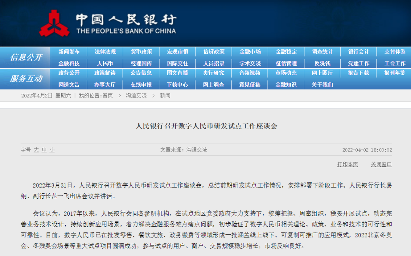This screenshot has width=411, height=256.
Task: Open 政务公开 under 服务互动
Action: [x=69, y=73]
